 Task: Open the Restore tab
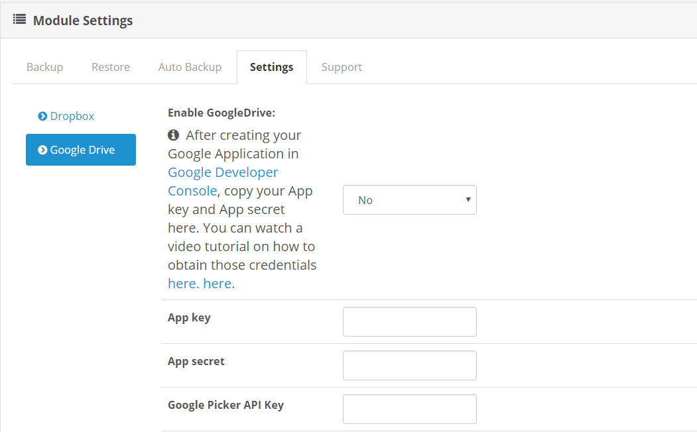pyautogui.click(x=111, y=67)
